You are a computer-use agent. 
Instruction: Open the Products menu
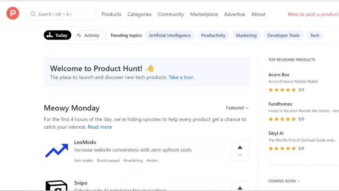coord(111,14)
